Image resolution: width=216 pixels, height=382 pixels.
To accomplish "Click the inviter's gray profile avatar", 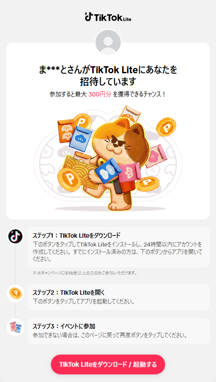I will click(108, 43).
